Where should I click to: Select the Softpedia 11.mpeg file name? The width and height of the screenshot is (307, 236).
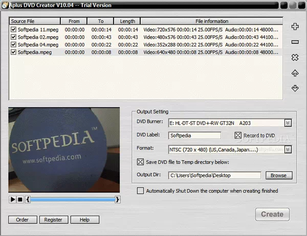(x=38, y=30)
